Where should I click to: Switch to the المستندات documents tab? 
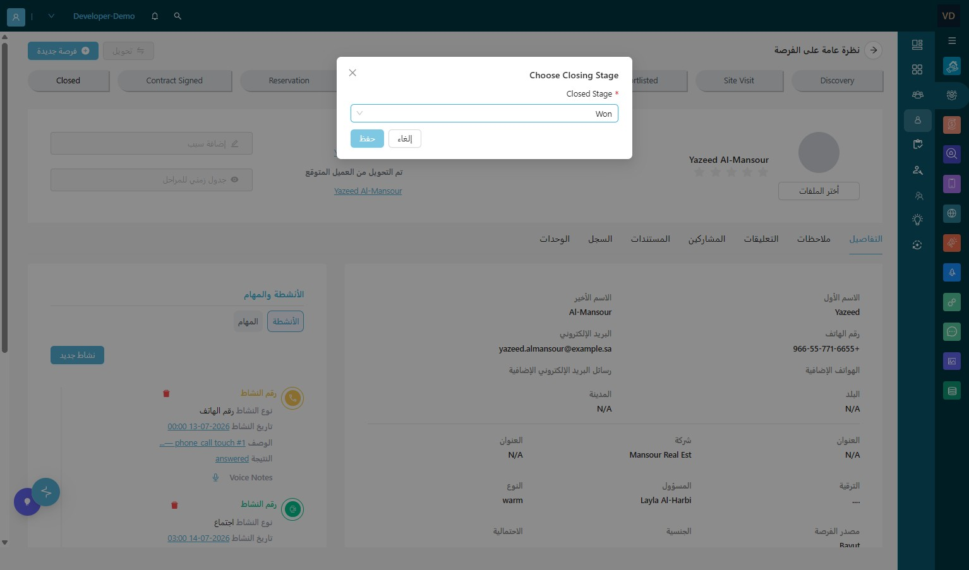pyautogui.click(x=650, y=239)
